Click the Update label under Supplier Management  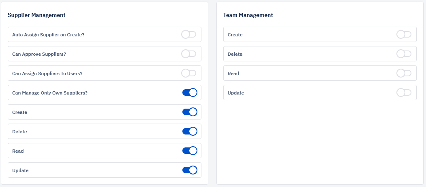tap(20, 170)
